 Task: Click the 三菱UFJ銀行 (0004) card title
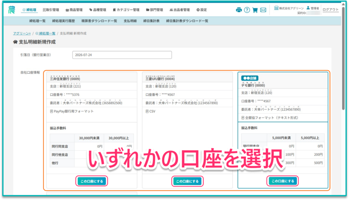pos(160,79)
